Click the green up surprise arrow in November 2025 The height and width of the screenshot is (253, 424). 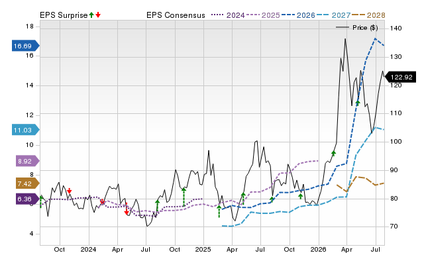300,196
